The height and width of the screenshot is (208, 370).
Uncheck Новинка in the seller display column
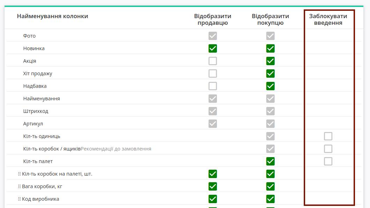click(213, 48)
